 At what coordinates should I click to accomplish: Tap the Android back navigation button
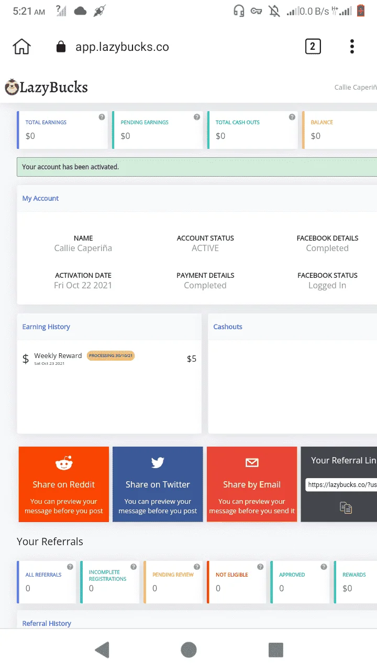[x=102, y=650]
